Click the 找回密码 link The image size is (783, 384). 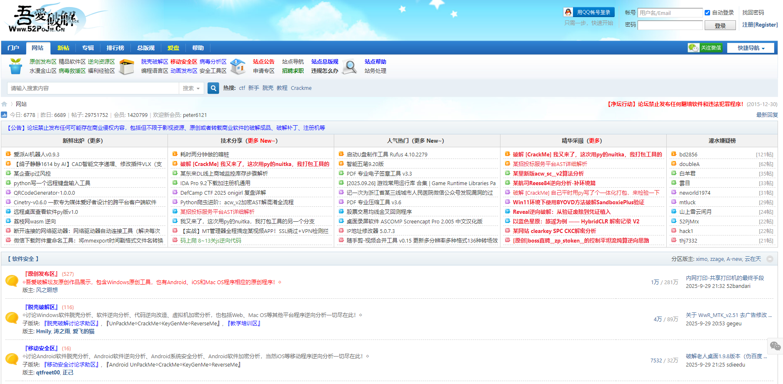point(753,12)
